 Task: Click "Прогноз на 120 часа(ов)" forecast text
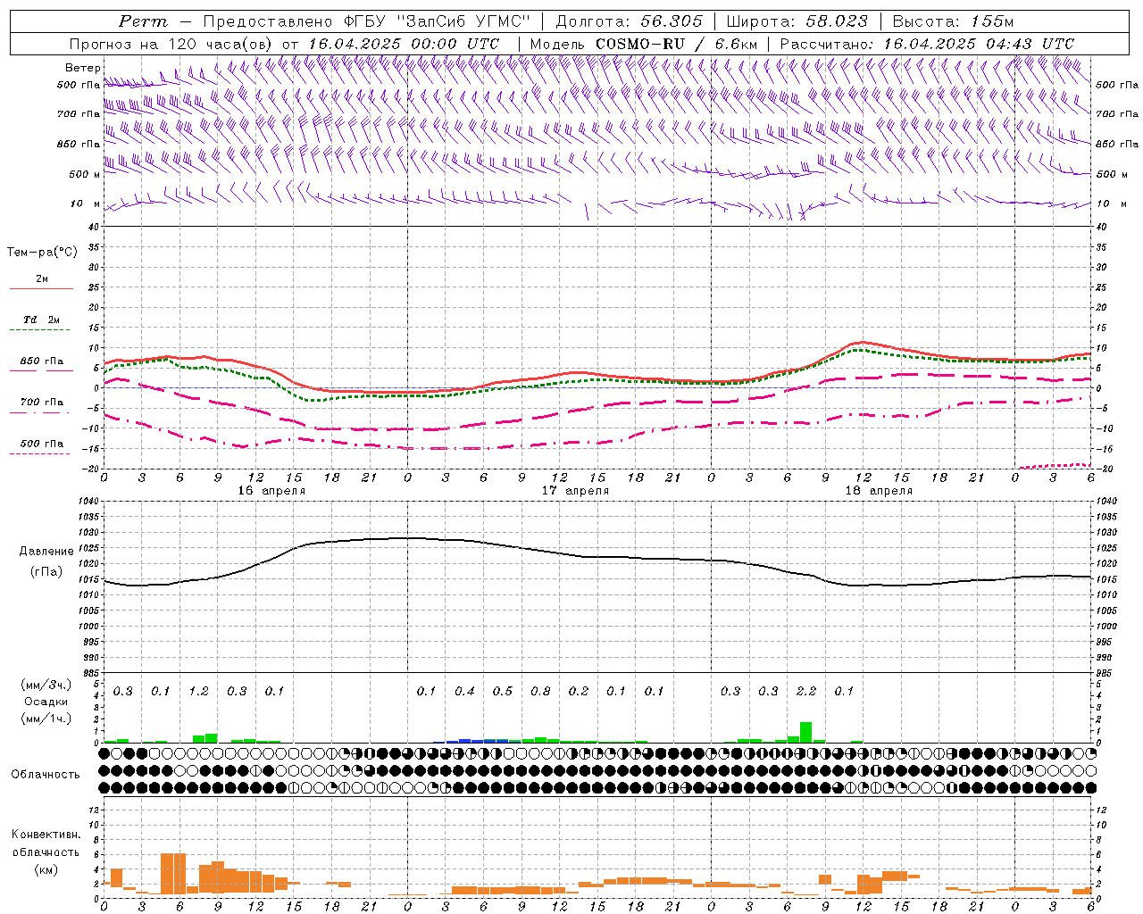[172, 44]
